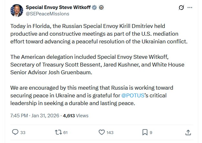The width and height of the screenshot is (202, 143).
Task: Click the 9 bookmarks count
Action: click(x=151, y=132)
